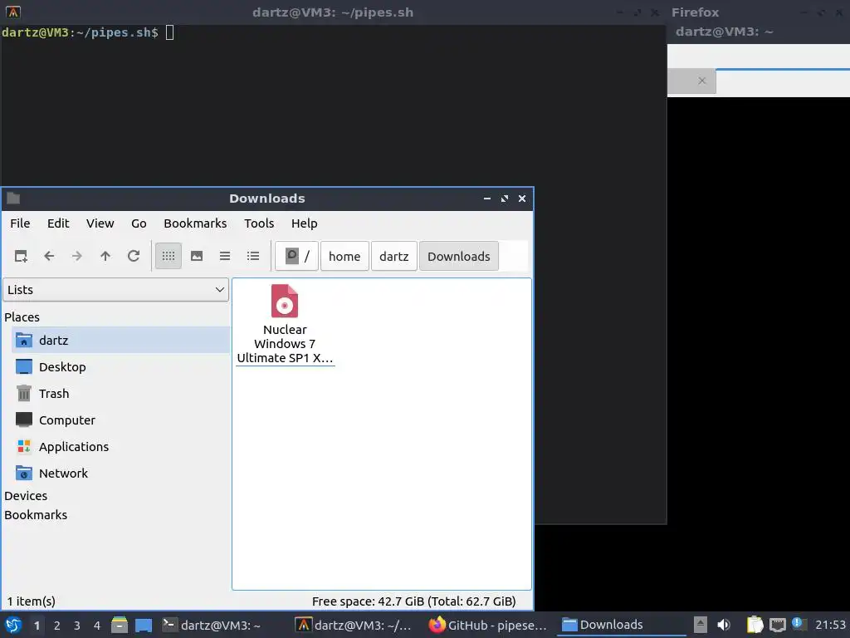Close the Firefox tab with X
850x638 pixels.
(702, 81)
